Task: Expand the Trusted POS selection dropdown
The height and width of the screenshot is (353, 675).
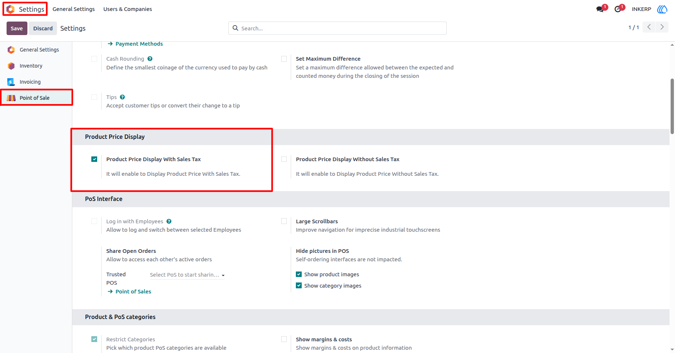Action: (187, 275)
